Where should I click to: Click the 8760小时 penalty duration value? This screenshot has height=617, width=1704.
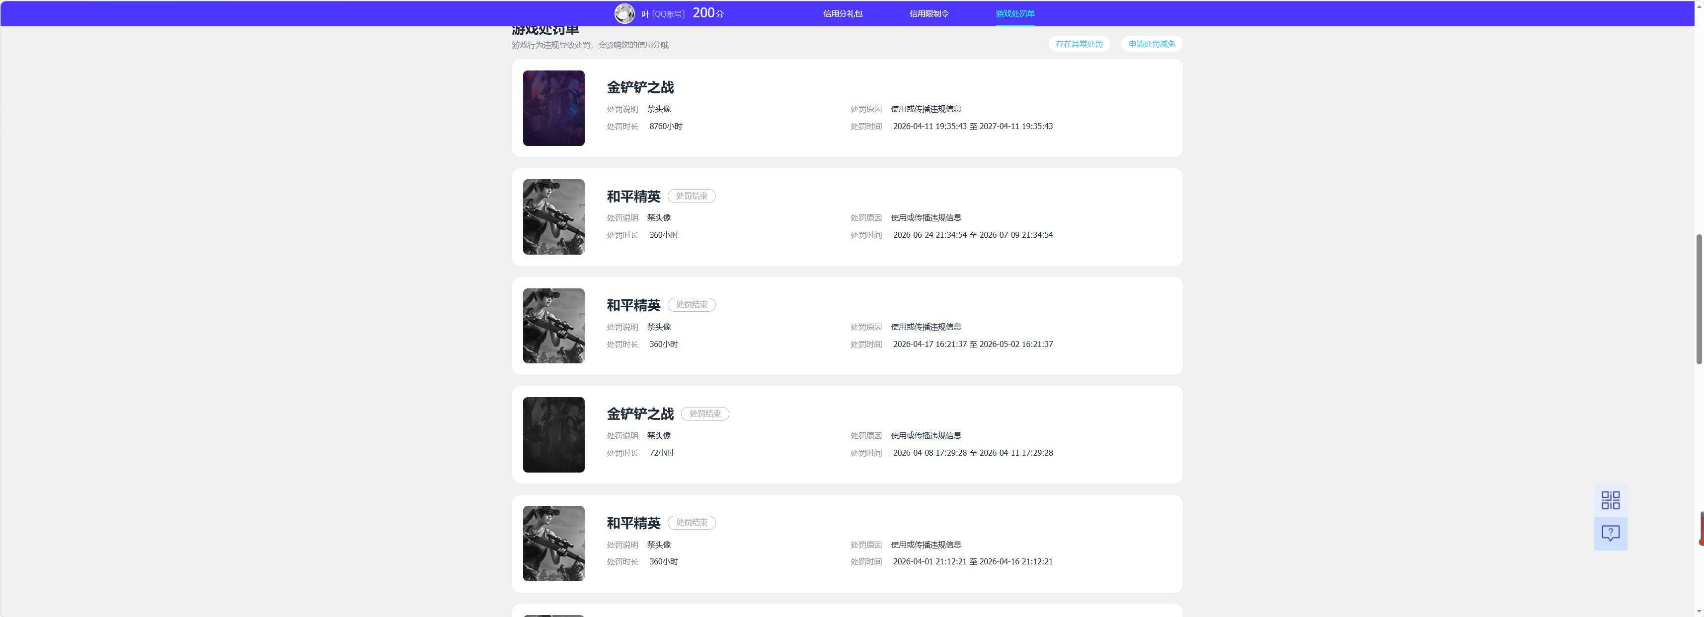[x=666, y=126]
